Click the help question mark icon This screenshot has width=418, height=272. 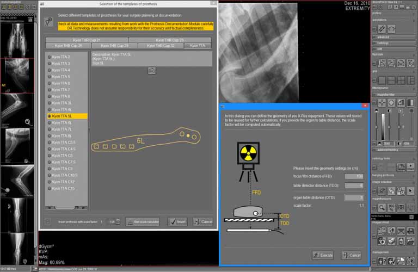[396, 8]
